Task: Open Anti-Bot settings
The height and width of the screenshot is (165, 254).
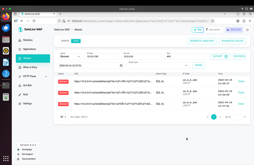Action: point(33,86)
